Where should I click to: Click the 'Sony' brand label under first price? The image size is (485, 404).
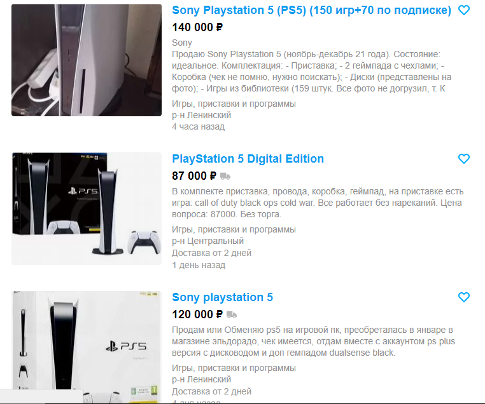click(182, 43)
